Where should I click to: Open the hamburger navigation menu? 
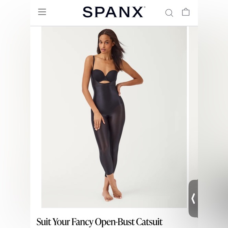point(42,12)
